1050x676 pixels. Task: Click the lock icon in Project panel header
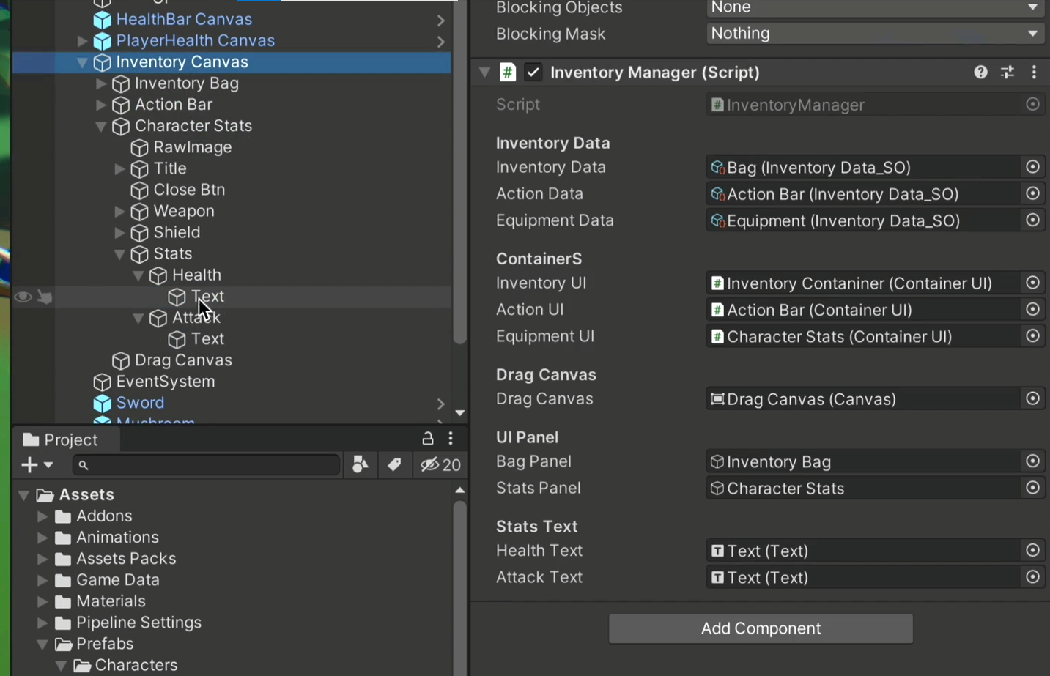427,439
